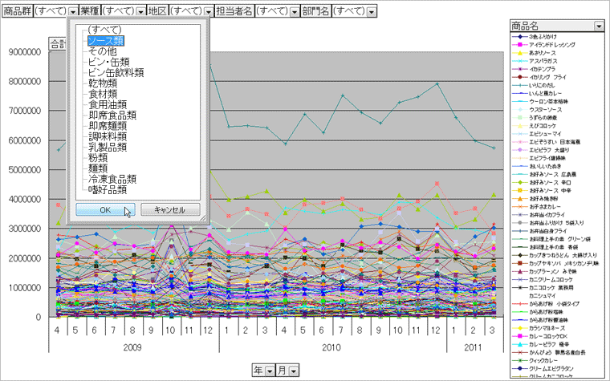
Task: Pick 冷凍食品類 in the list
Action: [x=112, y=180]
